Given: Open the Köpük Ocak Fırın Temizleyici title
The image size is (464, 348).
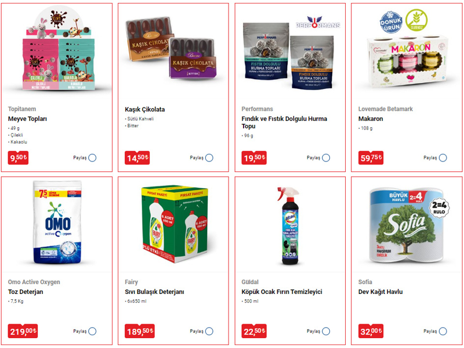Looking at the screenshot, I should pyautogui.click(x=282, y=292).
